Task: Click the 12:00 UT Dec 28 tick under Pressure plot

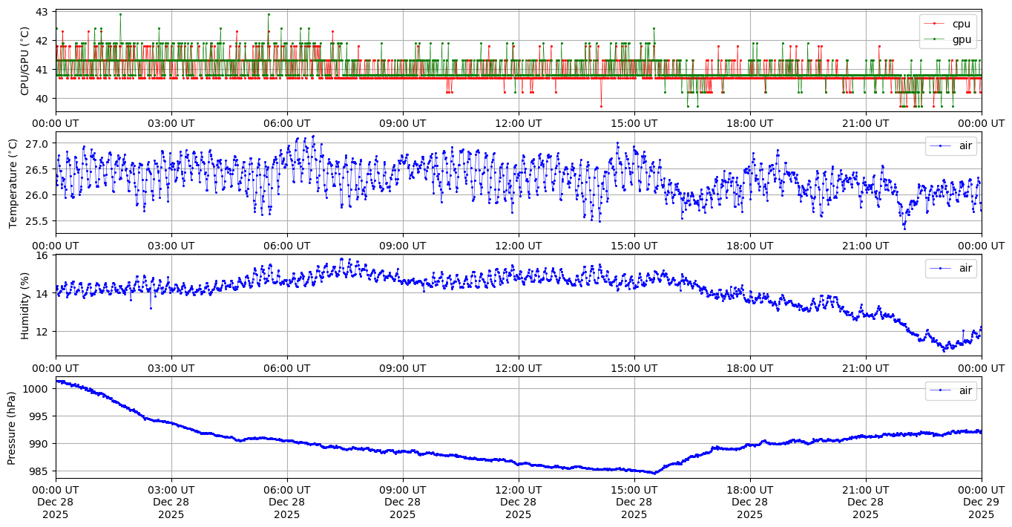Action: (x=518, y=502)
